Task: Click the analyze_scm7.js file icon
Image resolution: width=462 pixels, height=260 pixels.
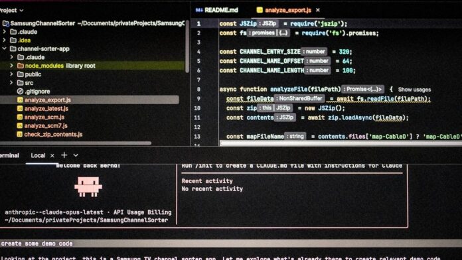Action: tap(20, 125)
